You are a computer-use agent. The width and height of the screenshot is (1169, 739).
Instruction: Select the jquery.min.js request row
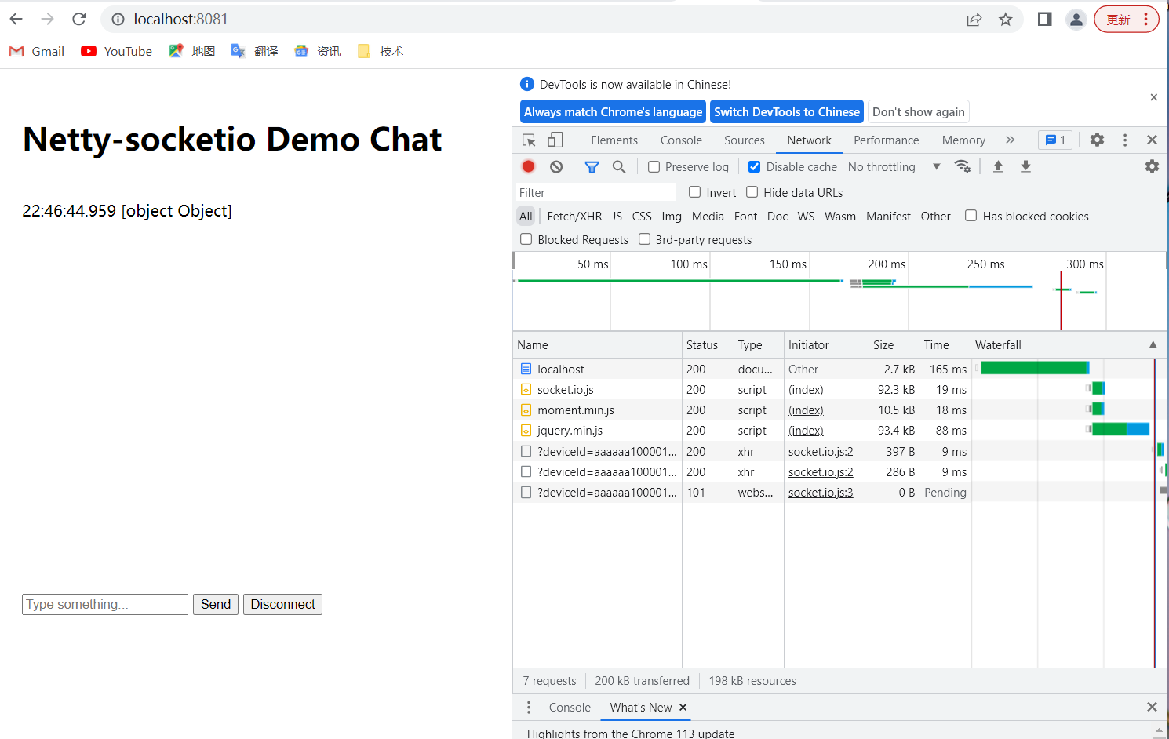pyautogui.click(x=839, y=430)
